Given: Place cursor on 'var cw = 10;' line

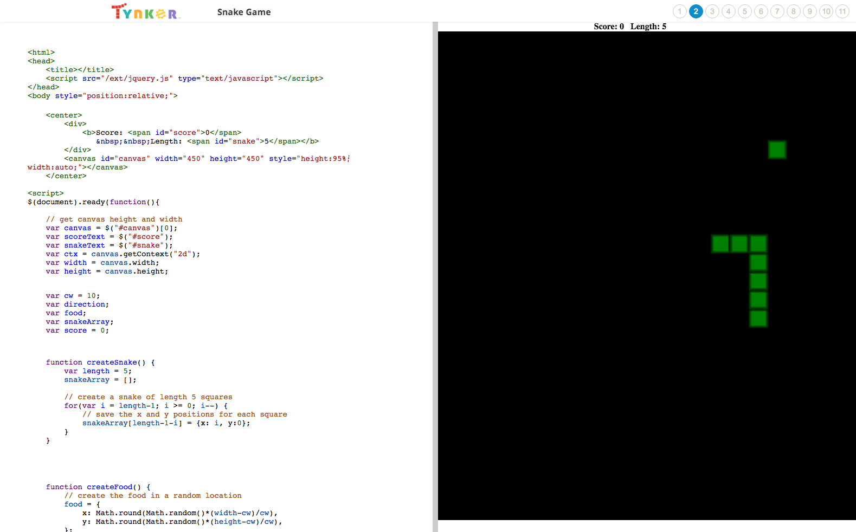Looking at the screenshot, I should 73,296.
